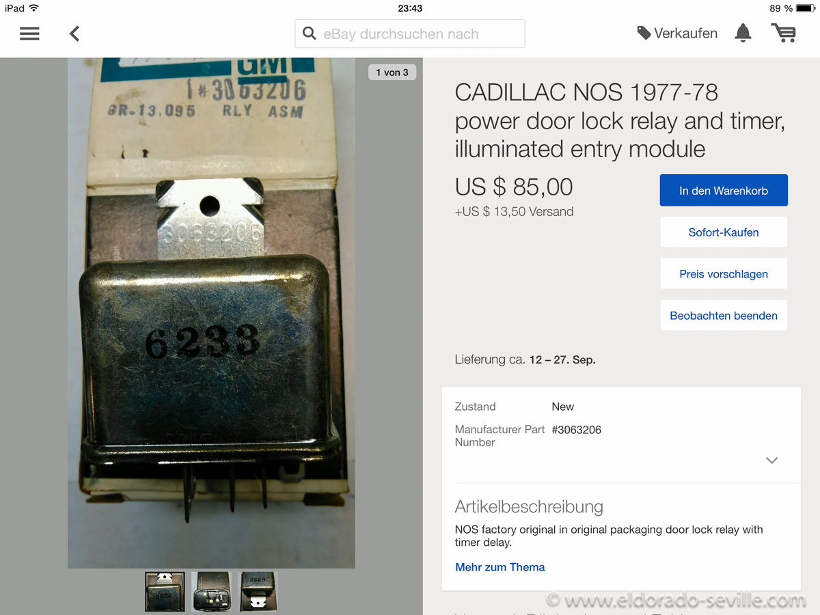Tap the Verkaufen tag icon
Image resolution: width=820 pixels, height=615 pixels.
tap(644, 33)
